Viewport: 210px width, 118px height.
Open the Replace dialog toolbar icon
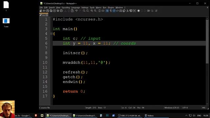coord(88,11)
